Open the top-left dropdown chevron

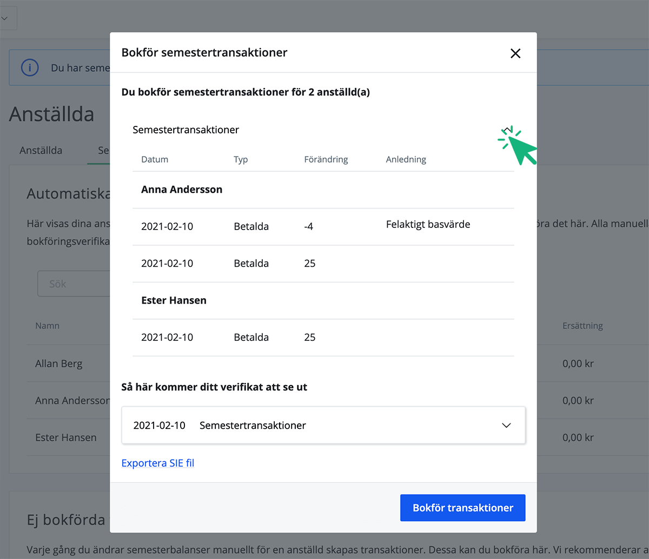click(x=4, y=18)
